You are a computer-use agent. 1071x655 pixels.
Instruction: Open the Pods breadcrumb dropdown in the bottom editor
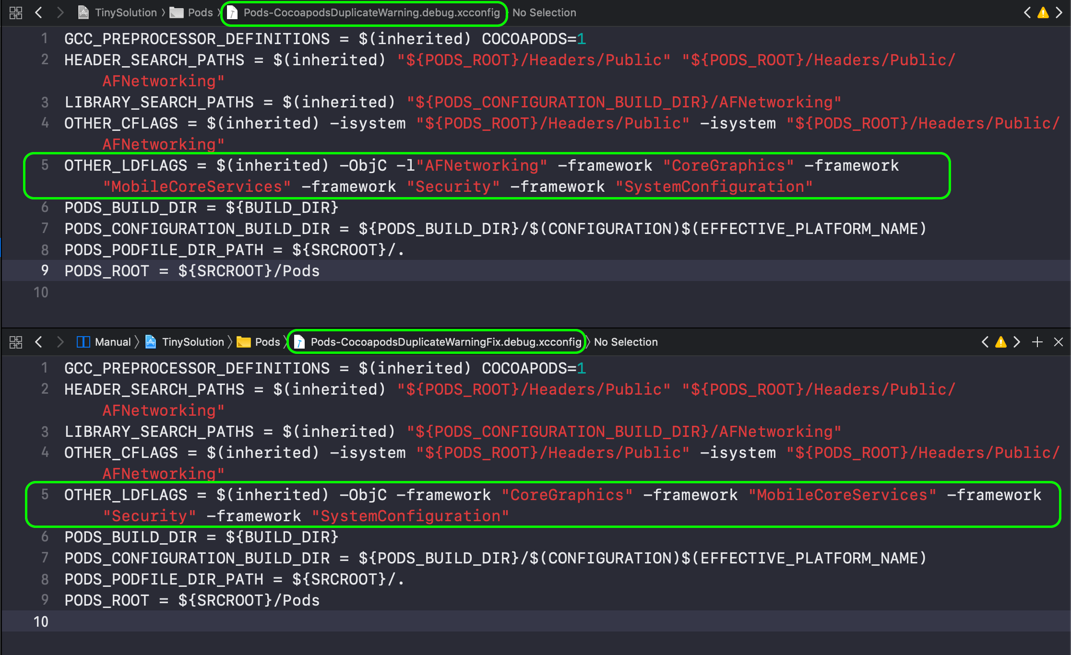pos(267,342)
